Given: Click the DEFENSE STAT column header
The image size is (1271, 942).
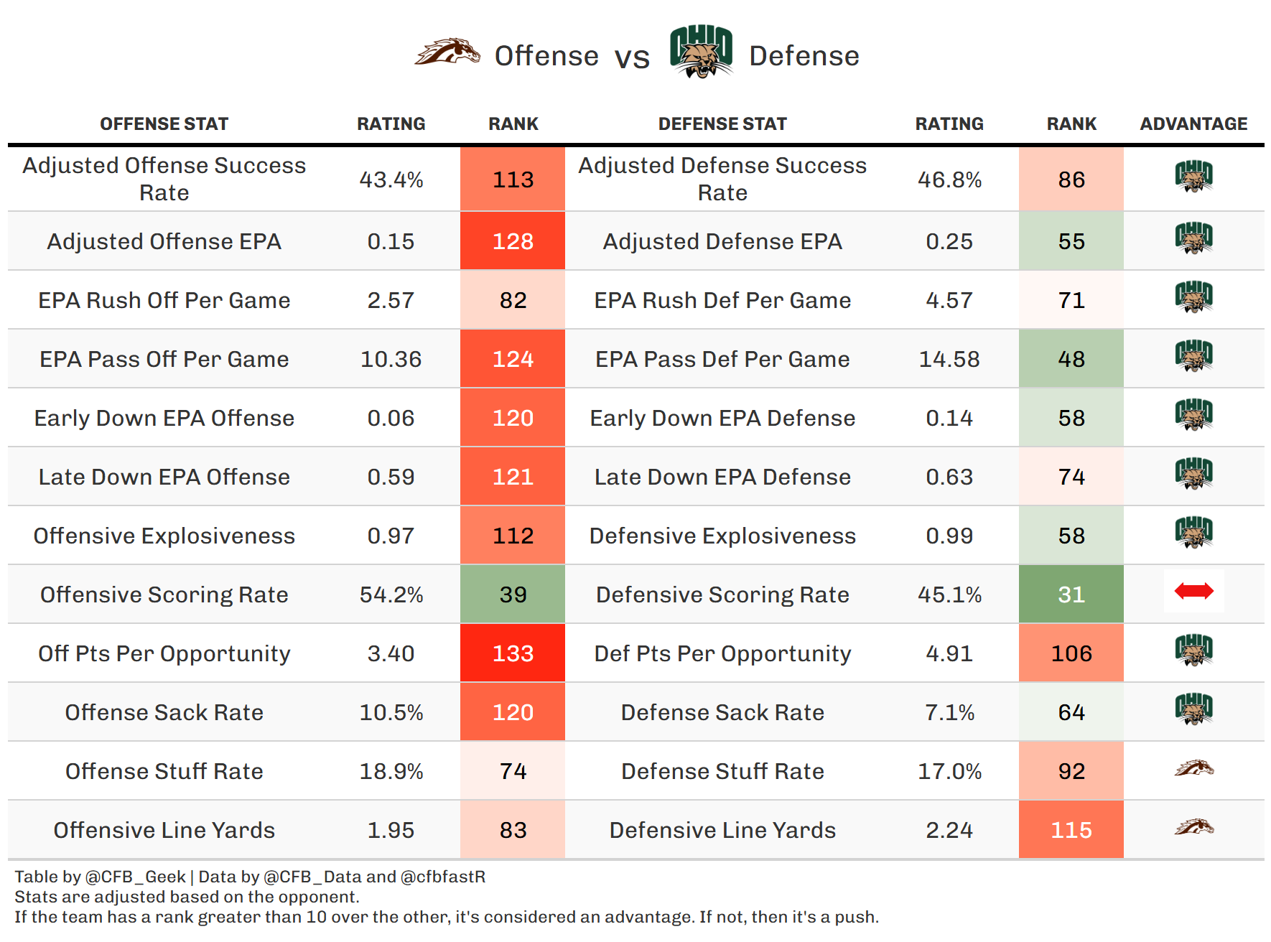Looking at the screenshot, I should point(722,124).
